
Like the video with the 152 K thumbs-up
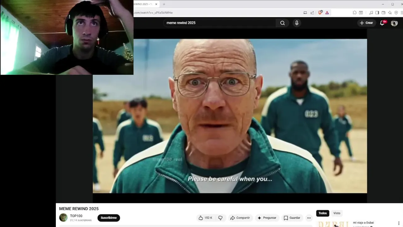tap(205, 218)
